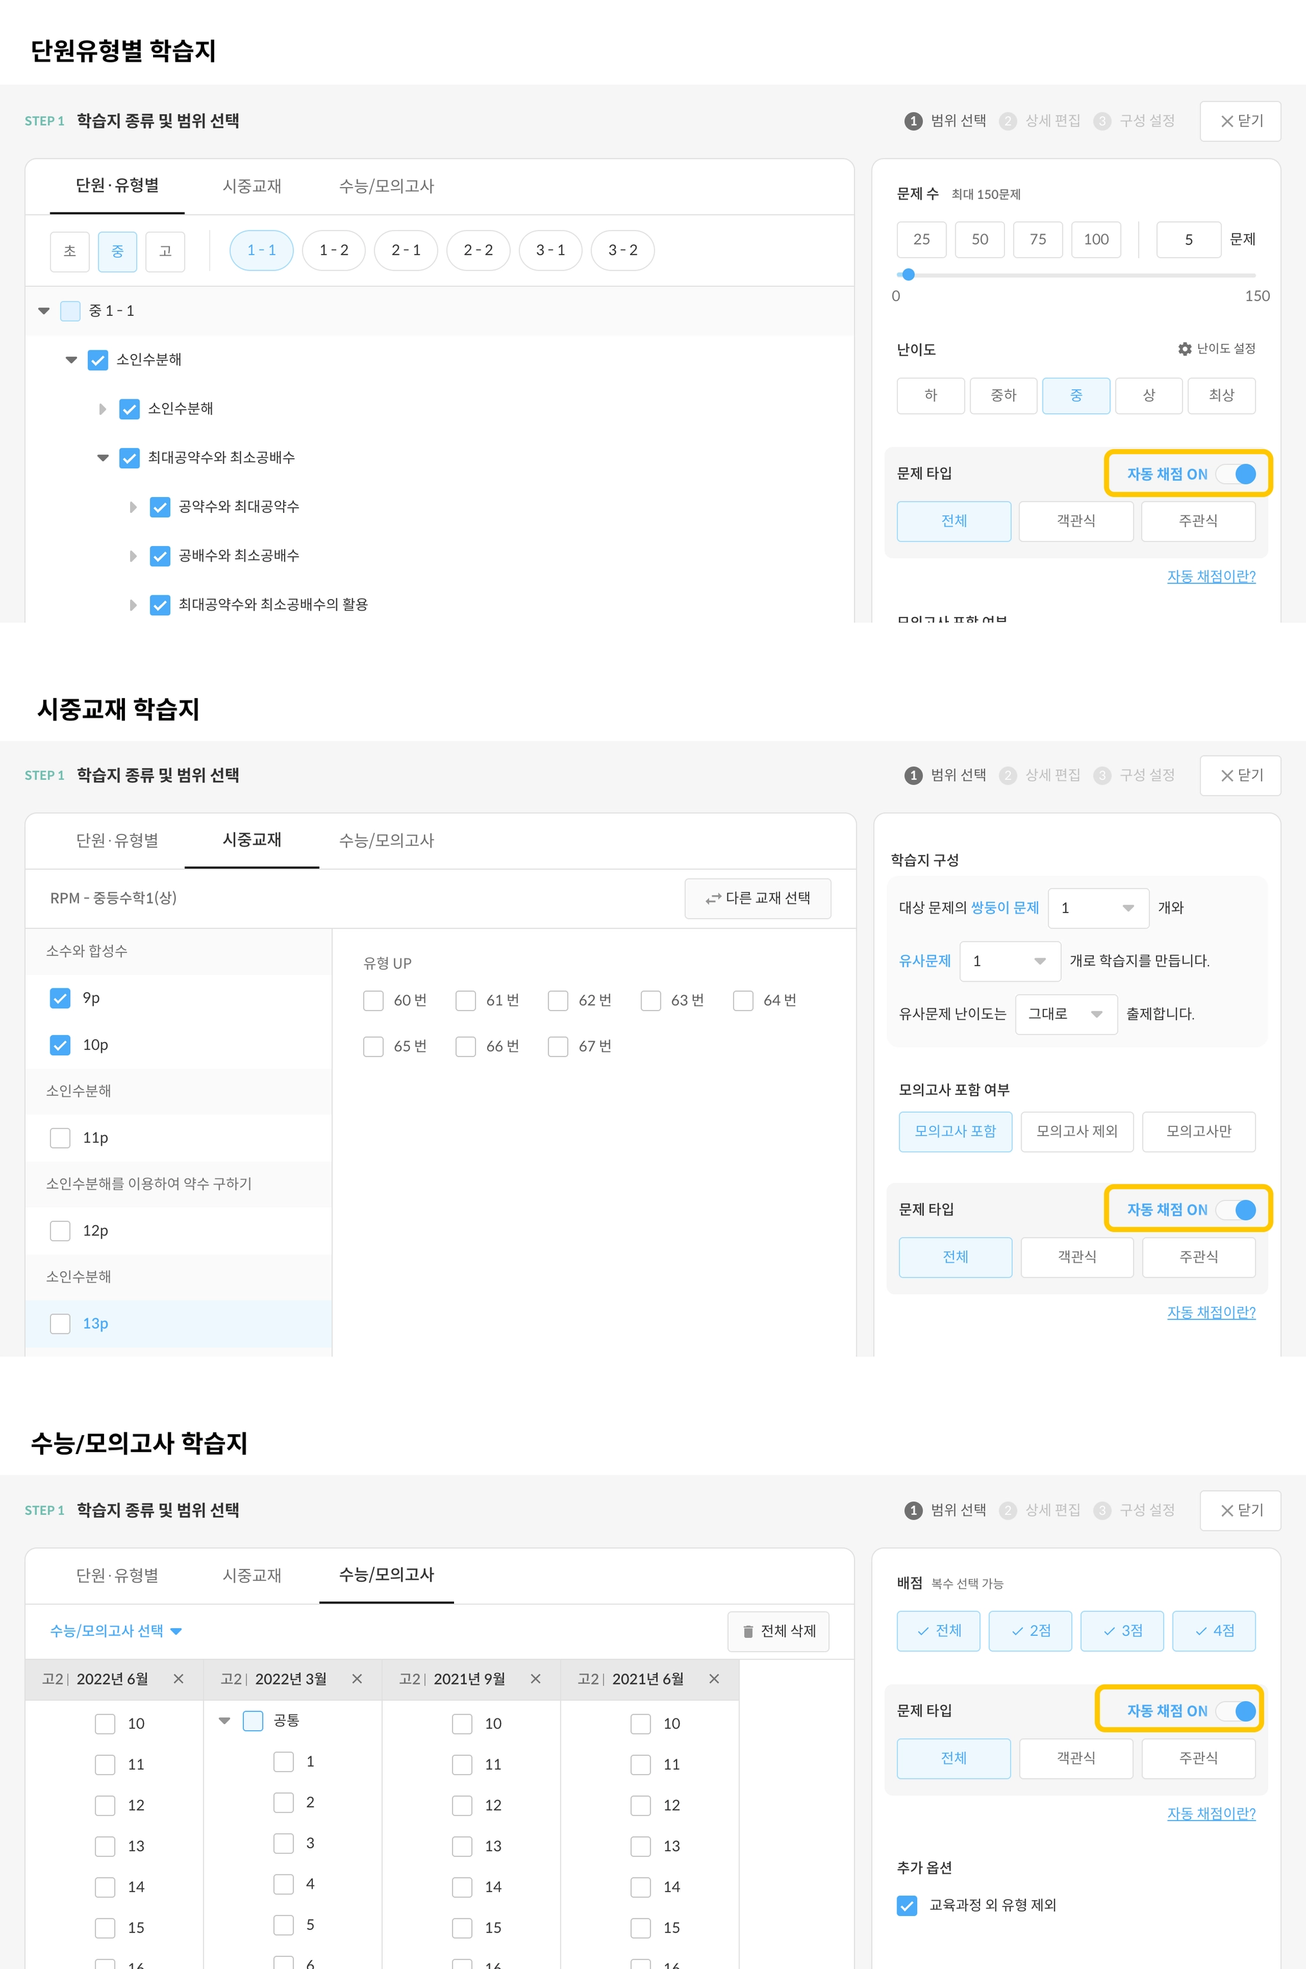Screen dimensions: 1306x1969
Task: Uncheck 교육과정 외 유형 제외 option
Action: (907, 1905)
